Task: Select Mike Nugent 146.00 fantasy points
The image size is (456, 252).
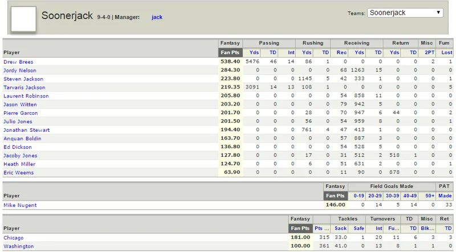Action: click(336, 205)
